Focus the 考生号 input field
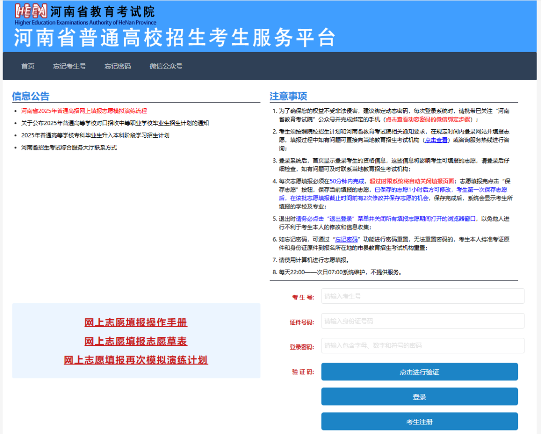Viewport: 541px width, 434px height. click(423, 296)
